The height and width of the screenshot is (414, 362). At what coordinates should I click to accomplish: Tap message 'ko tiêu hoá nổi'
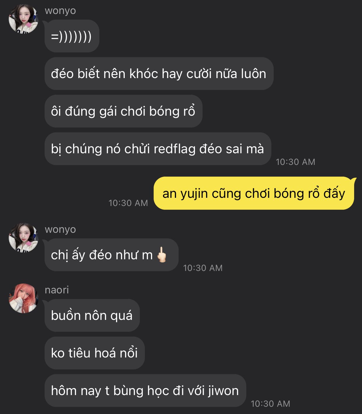(x=94, y=353)
